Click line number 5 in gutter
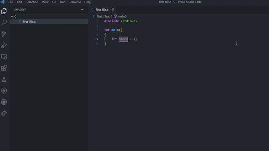 pyautogui.click(x=97, y=39)
